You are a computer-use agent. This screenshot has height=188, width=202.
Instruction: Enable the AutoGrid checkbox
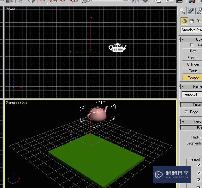192,45
